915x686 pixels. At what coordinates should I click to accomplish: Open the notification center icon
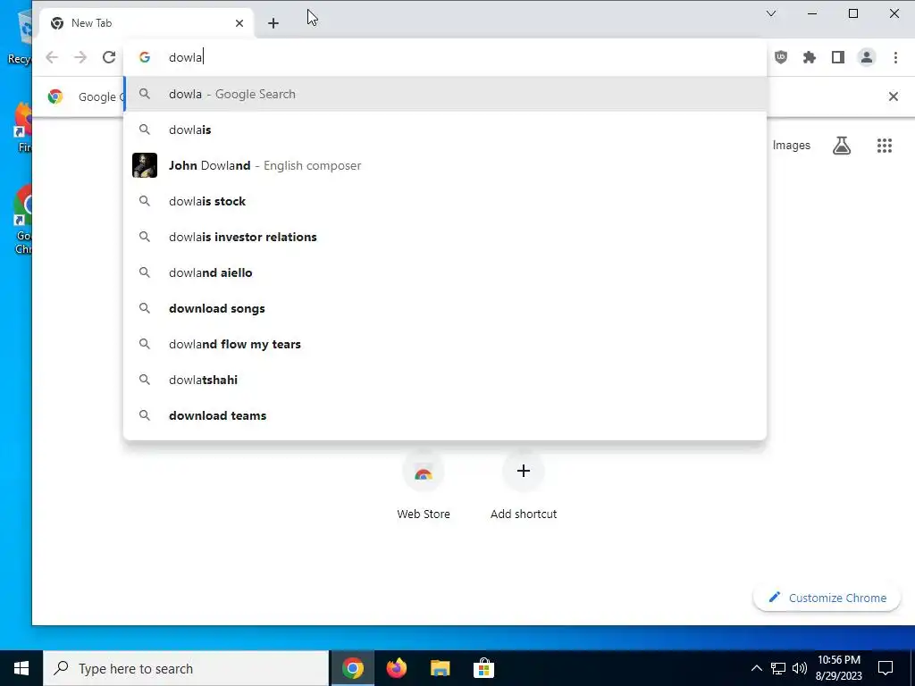click(886, 668)
